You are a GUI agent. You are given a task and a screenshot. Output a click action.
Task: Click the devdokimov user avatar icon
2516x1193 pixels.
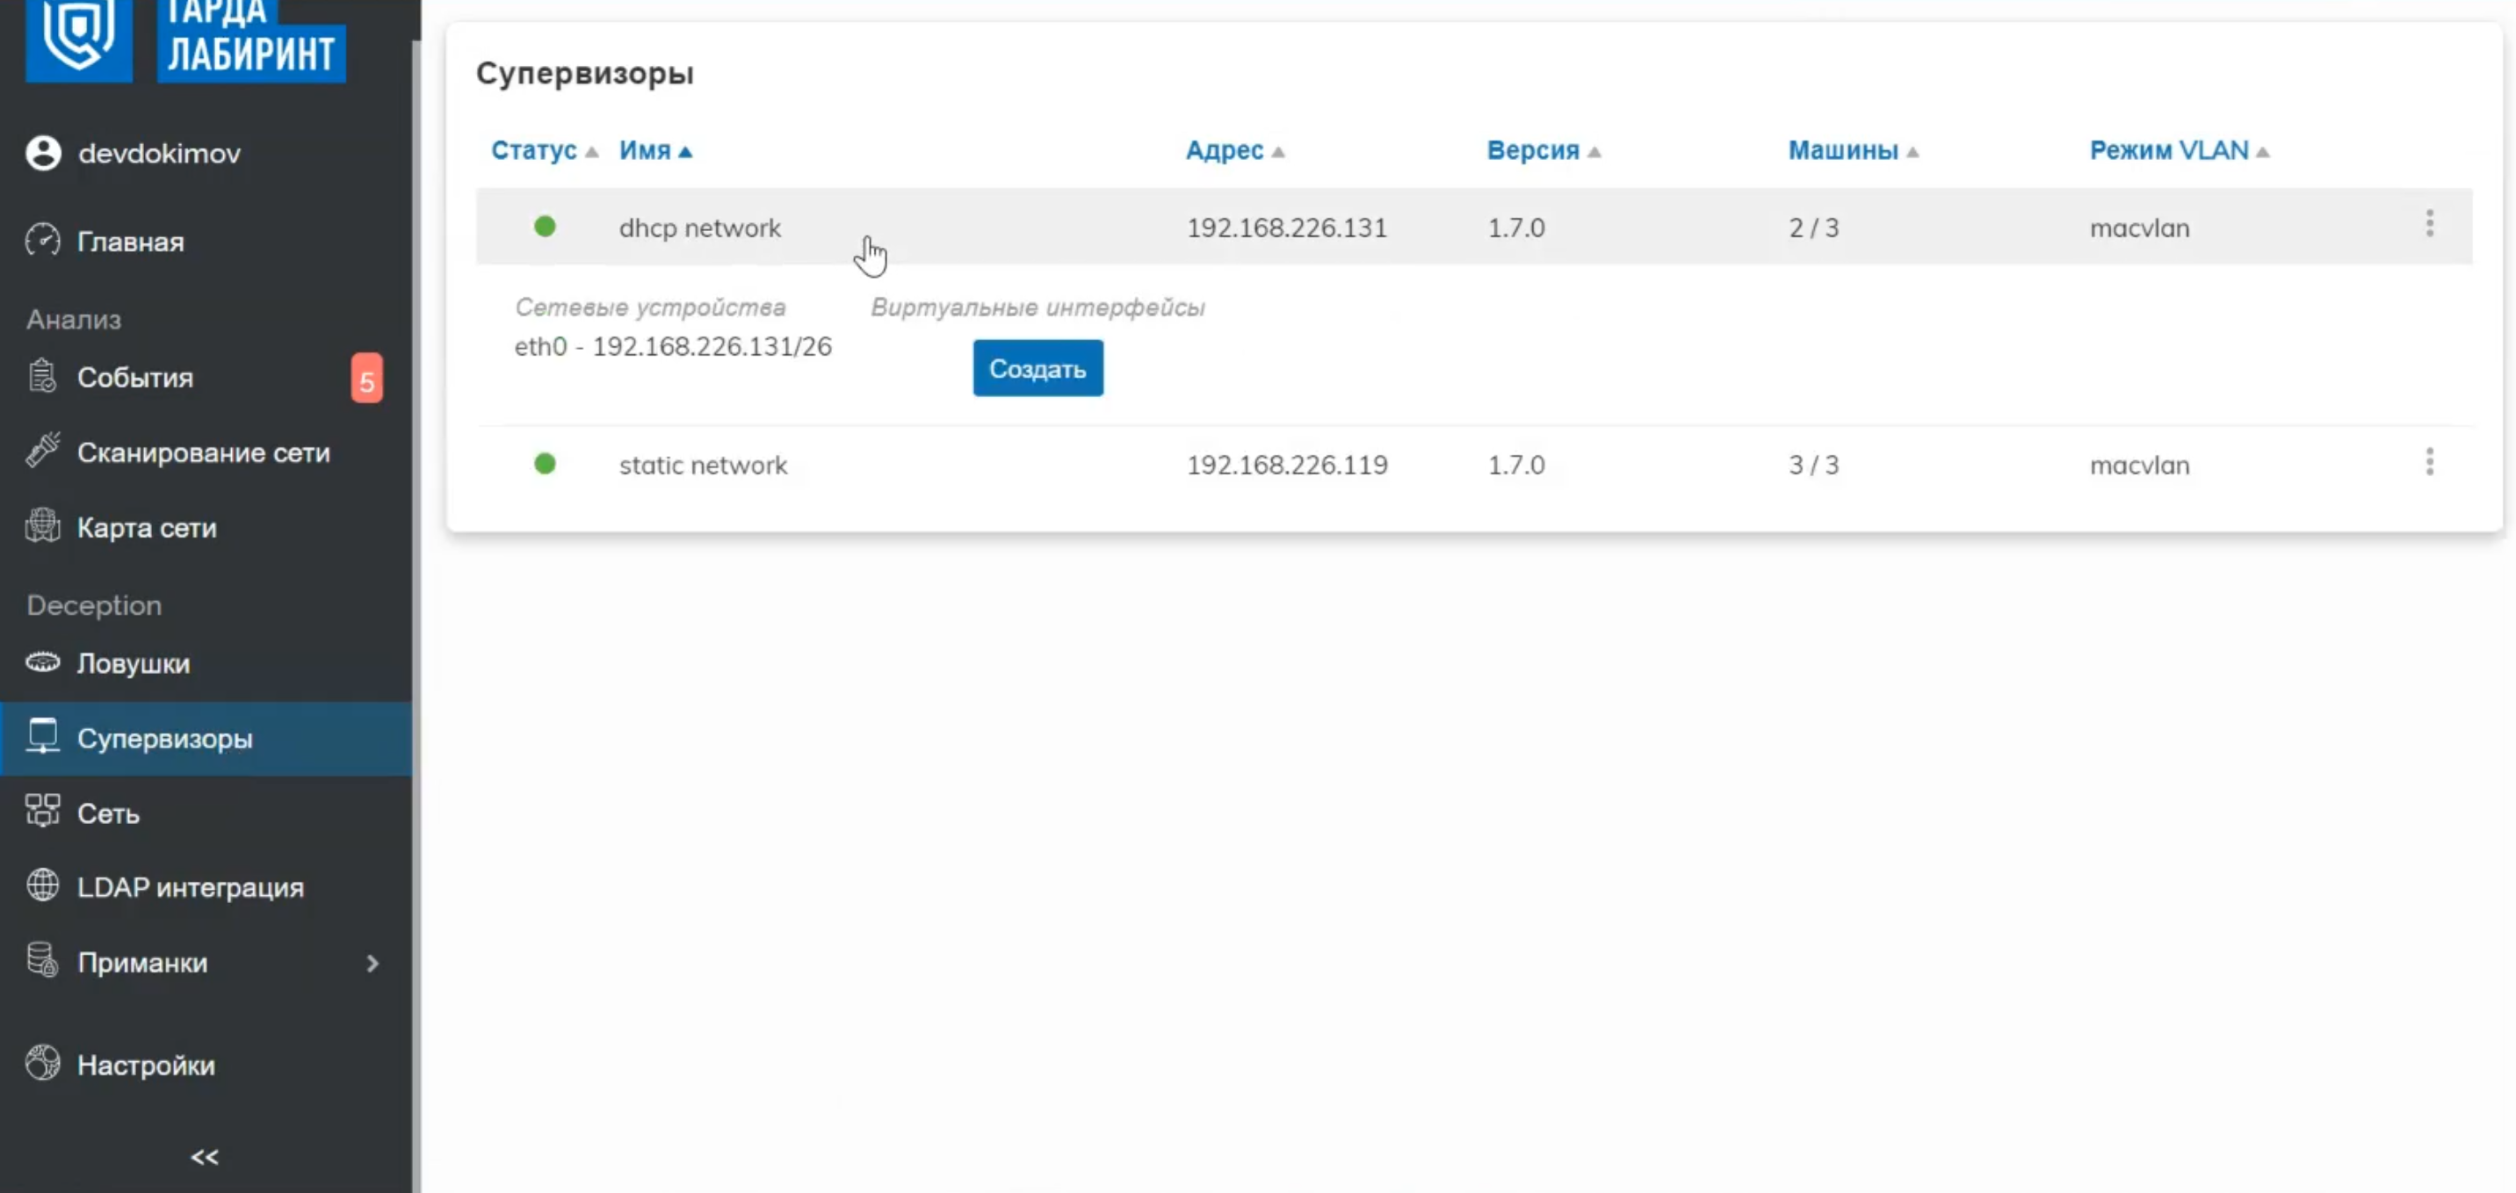pyautogui.click(x=43, y=154)
